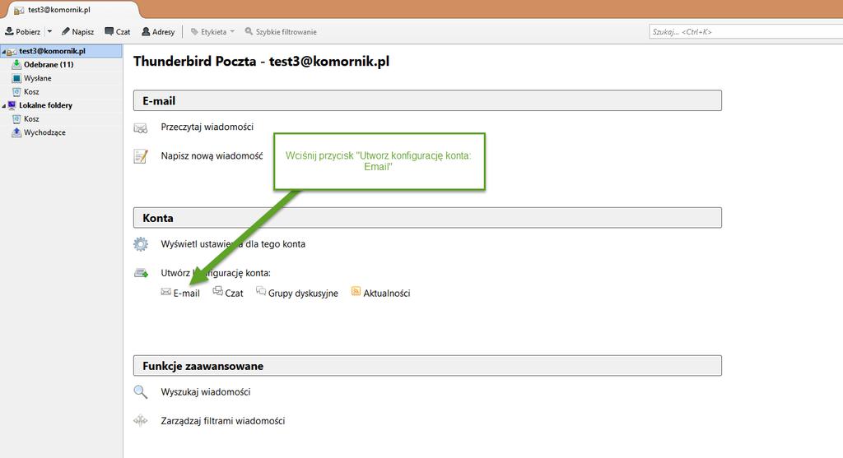Click the Funkcje zaawansowane section header
The width and height of the screenshot is (843, 458).
tap(427, 366)
